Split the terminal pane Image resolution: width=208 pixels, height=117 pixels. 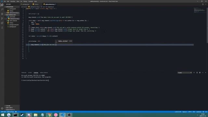(x=197, y=72)
